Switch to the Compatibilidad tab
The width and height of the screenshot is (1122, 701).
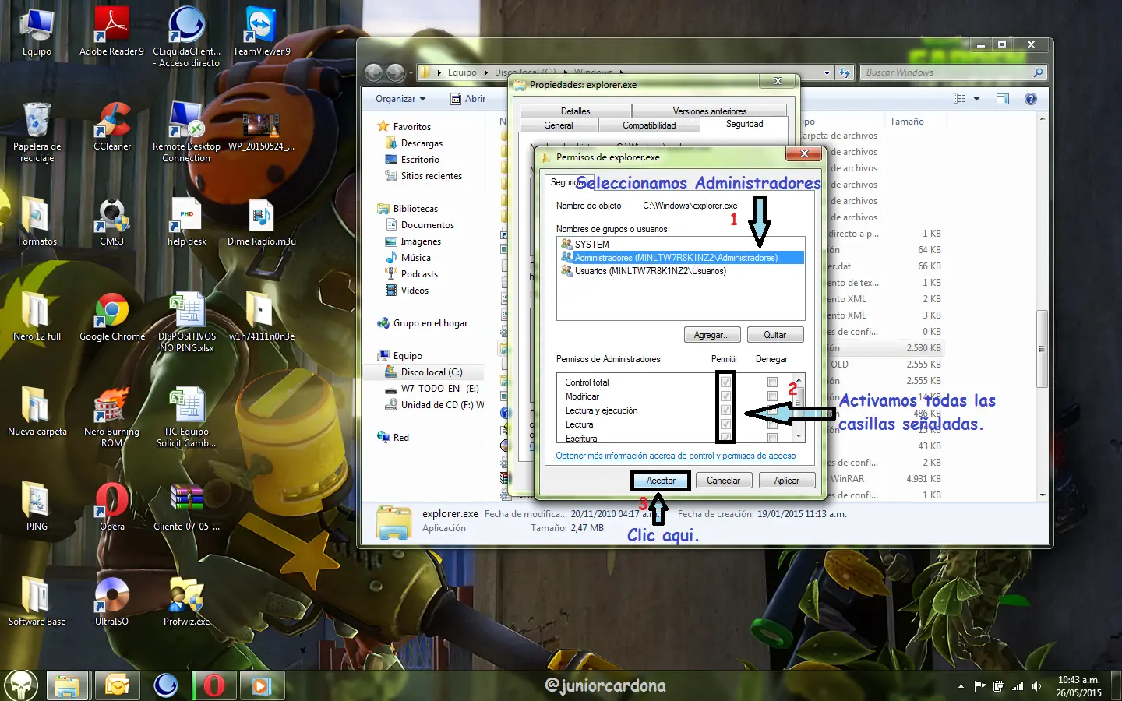tap(649, 125)
